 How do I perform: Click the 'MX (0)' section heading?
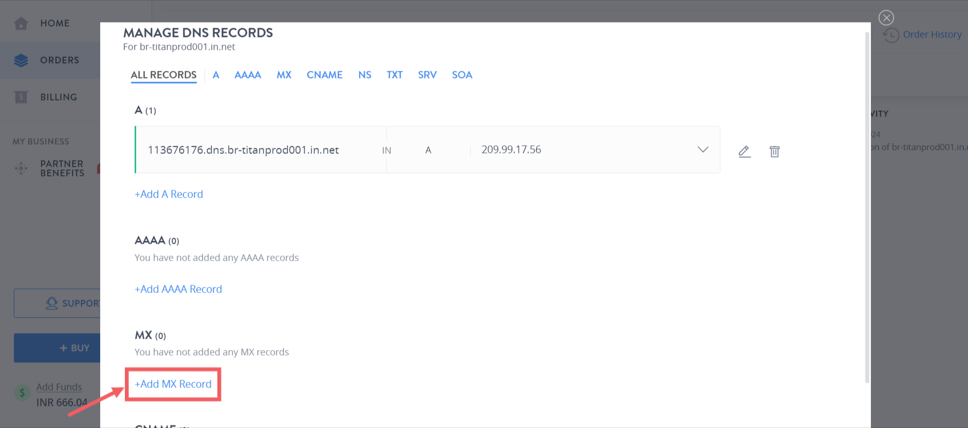tap(150, 335)
